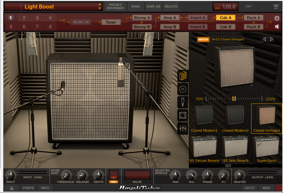Open the 4x12 Closed Vintage1 cabinet dropdown
Viewport: 283px width, 193px height.
235,39
